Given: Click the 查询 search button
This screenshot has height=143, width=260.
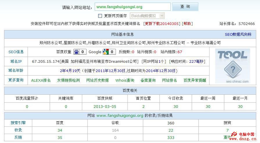Looking at the screenshot, I should (185, 7).
